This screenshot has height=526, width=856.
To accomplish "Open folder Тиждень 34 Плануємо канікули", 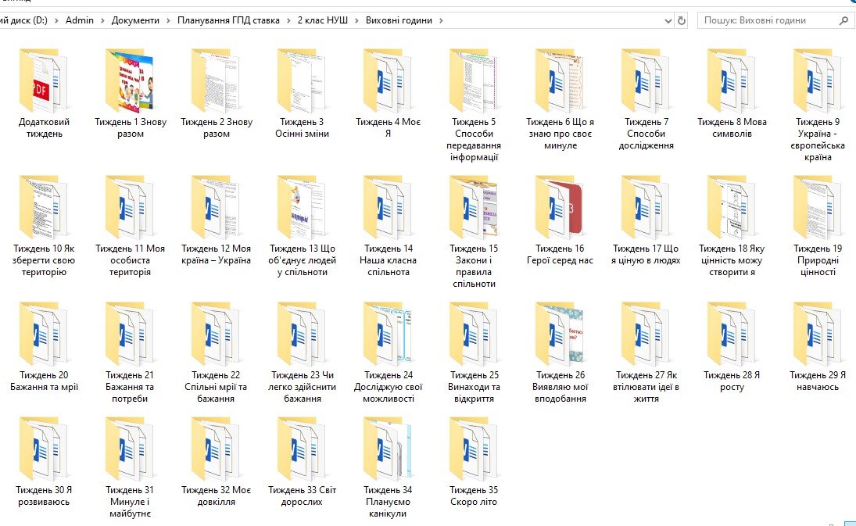I will [x=388, y=449].
